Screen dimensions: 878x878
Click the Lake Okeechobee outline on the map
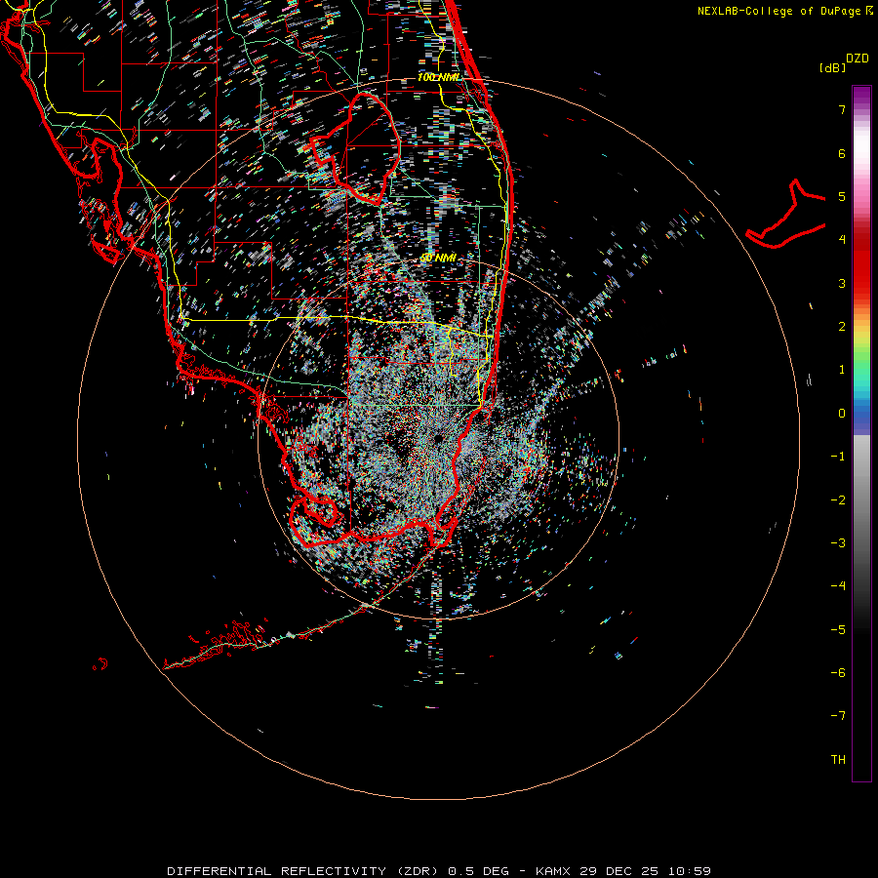[x=355, y=148]
